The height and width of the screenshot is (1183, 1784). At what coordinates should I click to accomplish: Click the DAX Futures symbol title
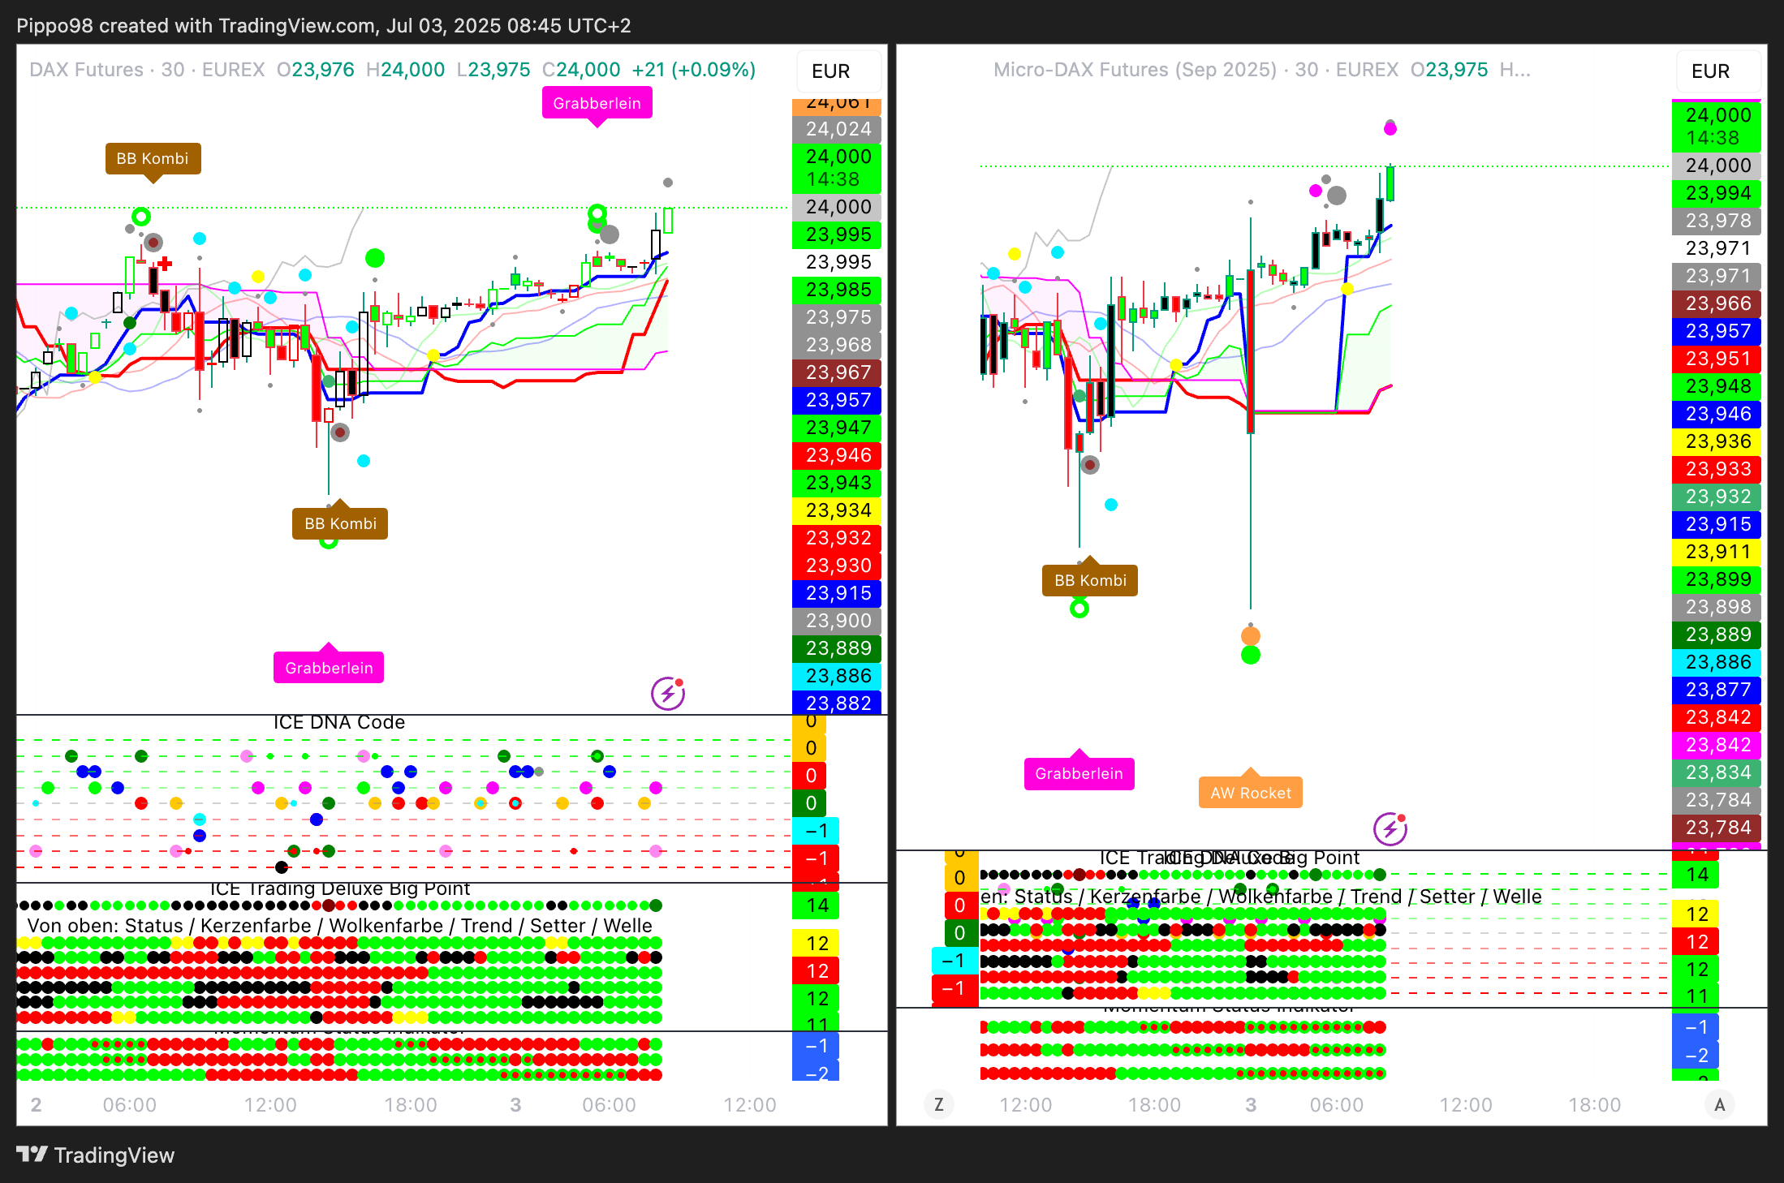(86, 70)
